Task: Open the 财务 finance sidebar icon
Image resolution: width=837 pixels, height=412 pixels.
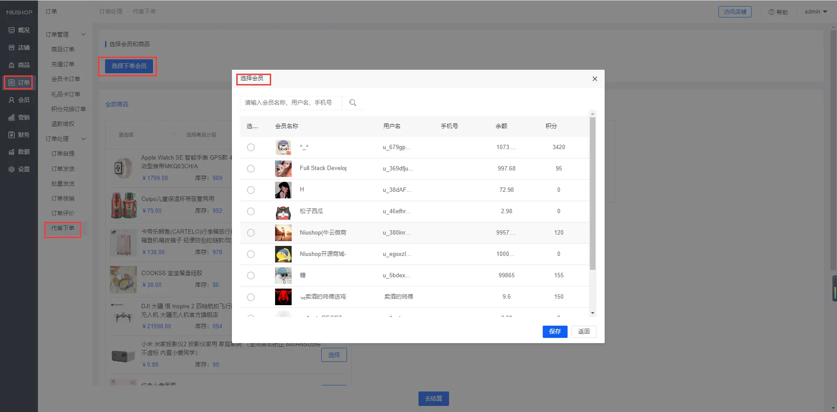Action: coord(12,135)
